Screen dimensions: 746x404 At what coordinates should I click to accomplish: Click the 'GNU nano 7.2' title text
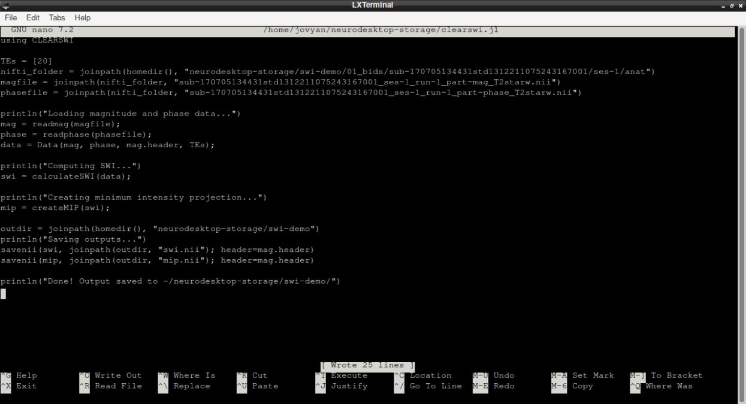(42, 29)
